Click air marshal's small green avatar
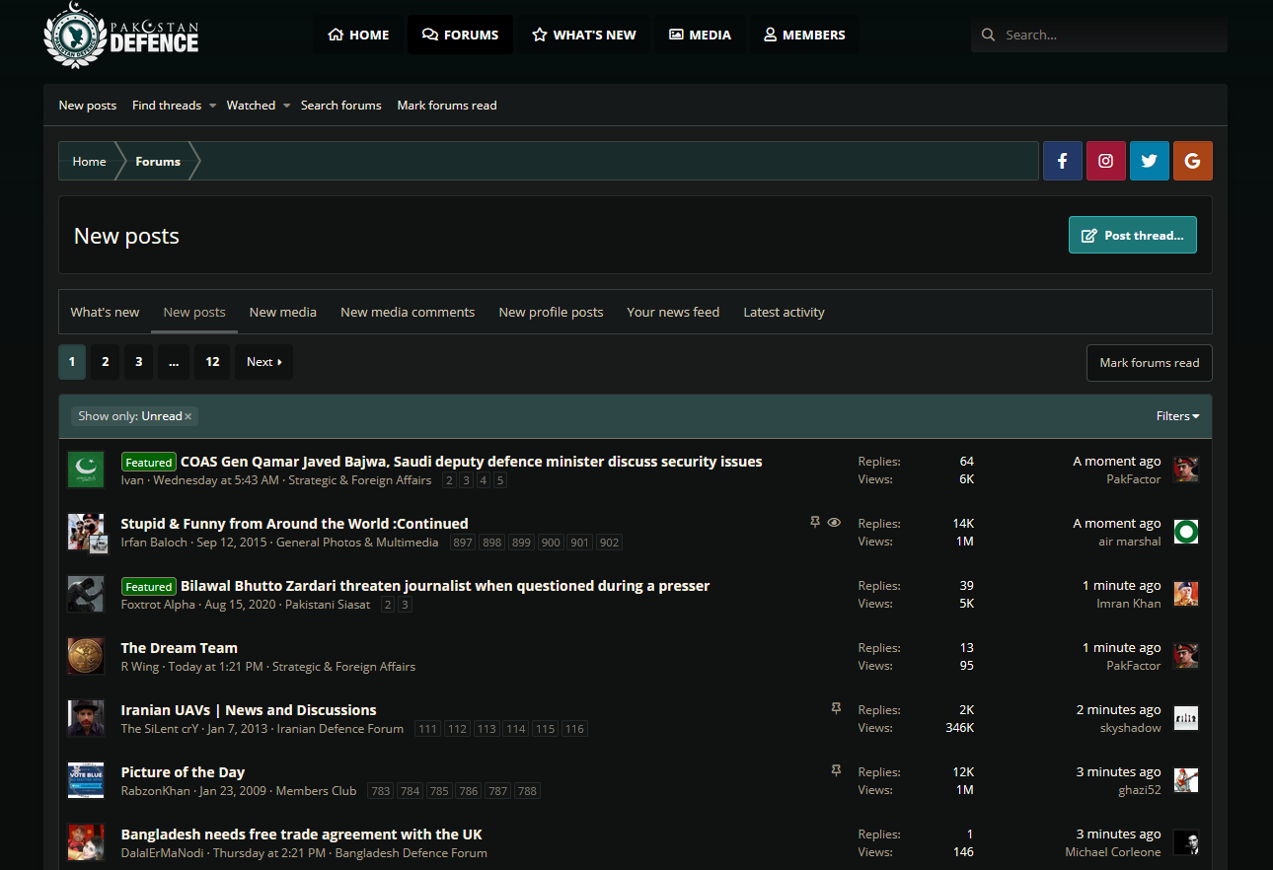 pos(1185,532)
